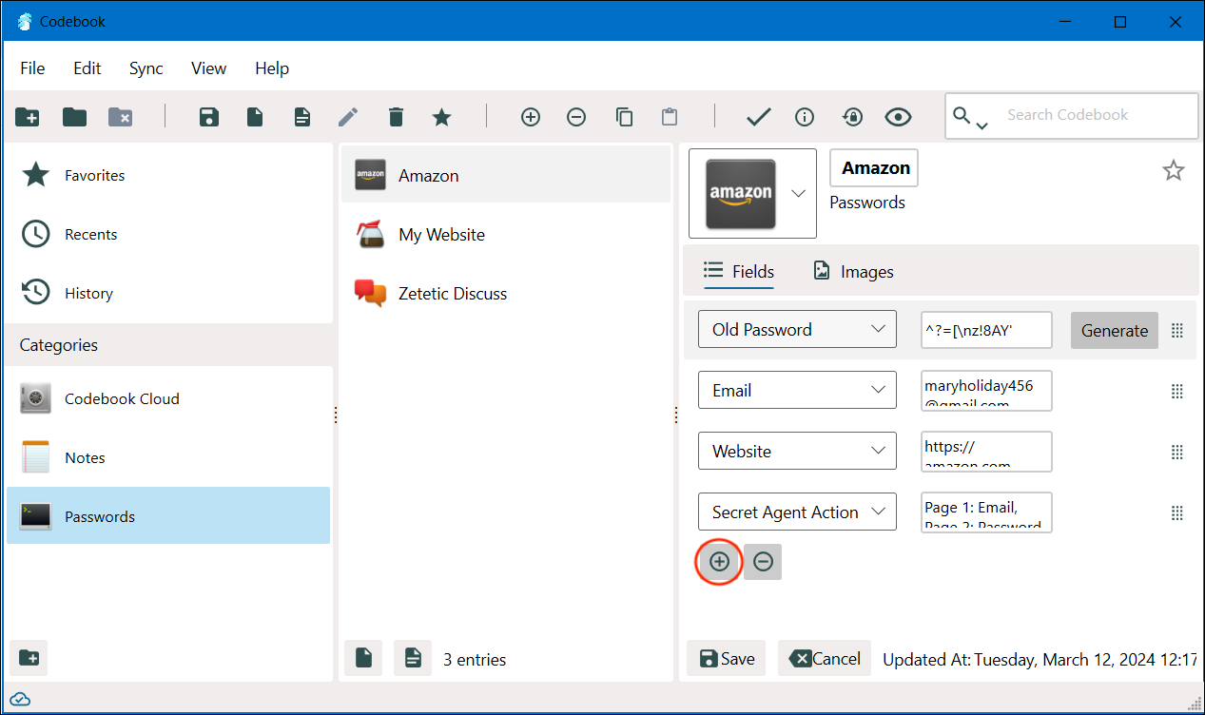Click the add category button below sidebar

tap(29, 657)
